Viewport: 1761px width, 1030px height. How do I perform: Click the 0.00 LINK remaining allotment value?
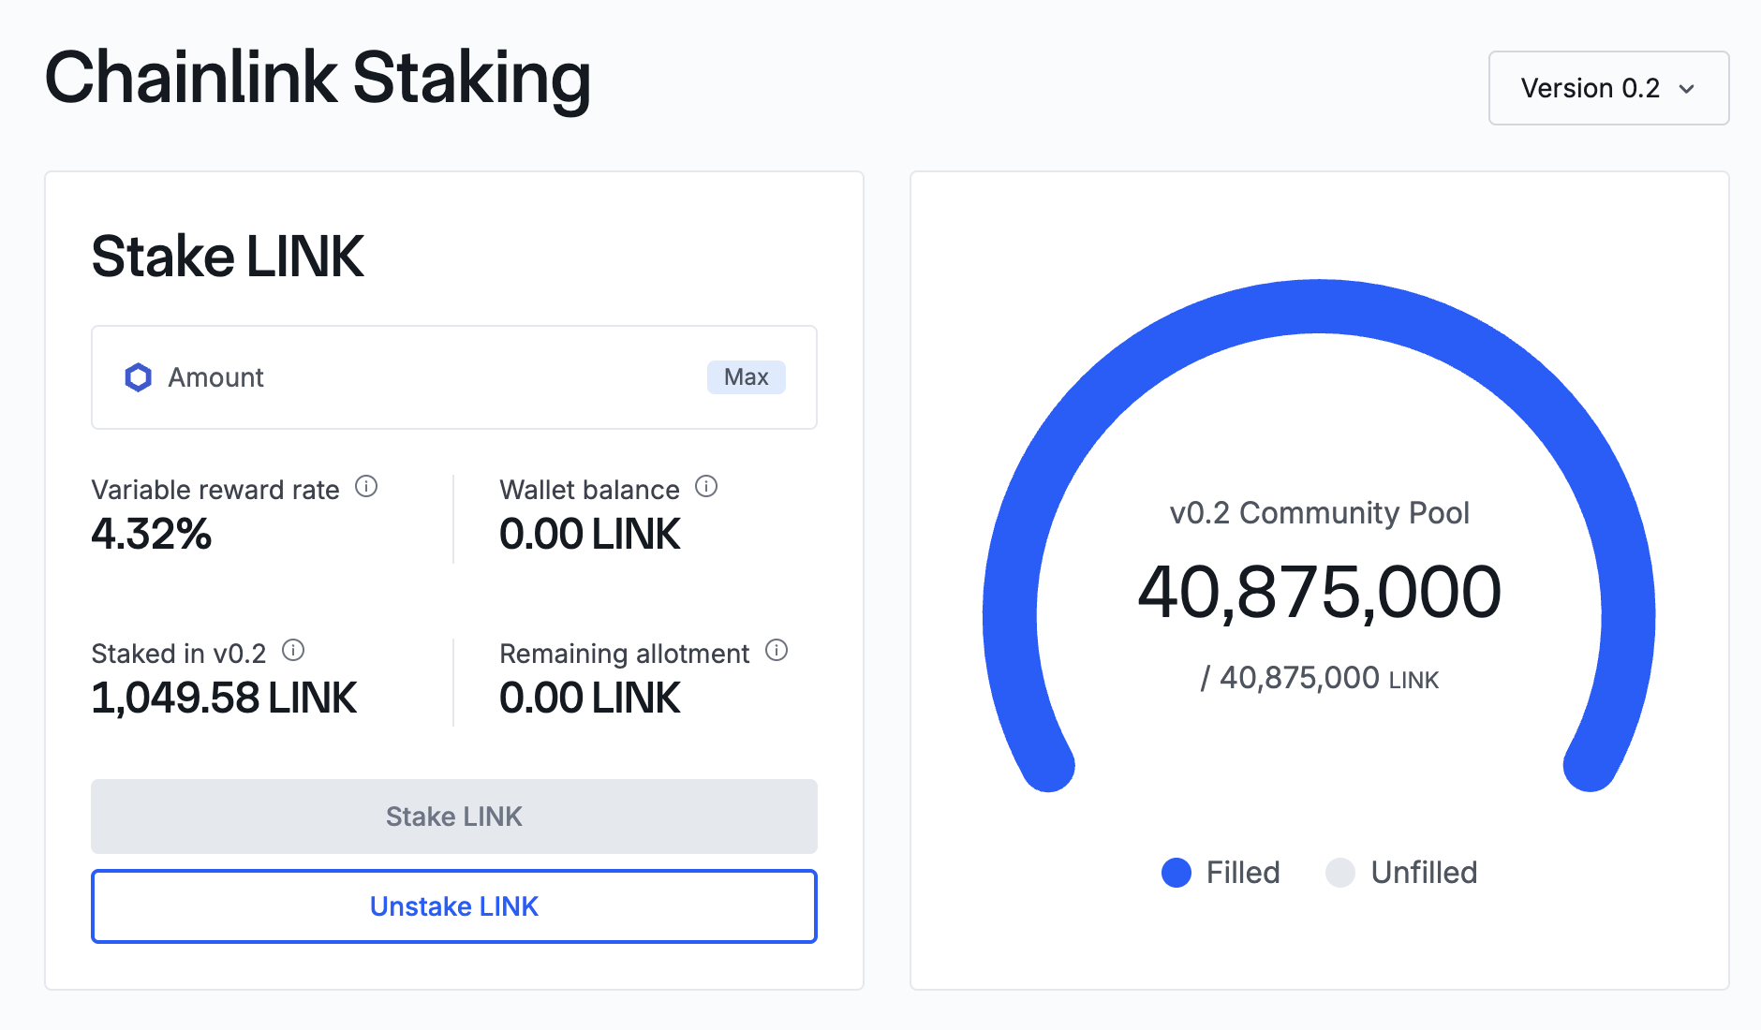[590, 699]
